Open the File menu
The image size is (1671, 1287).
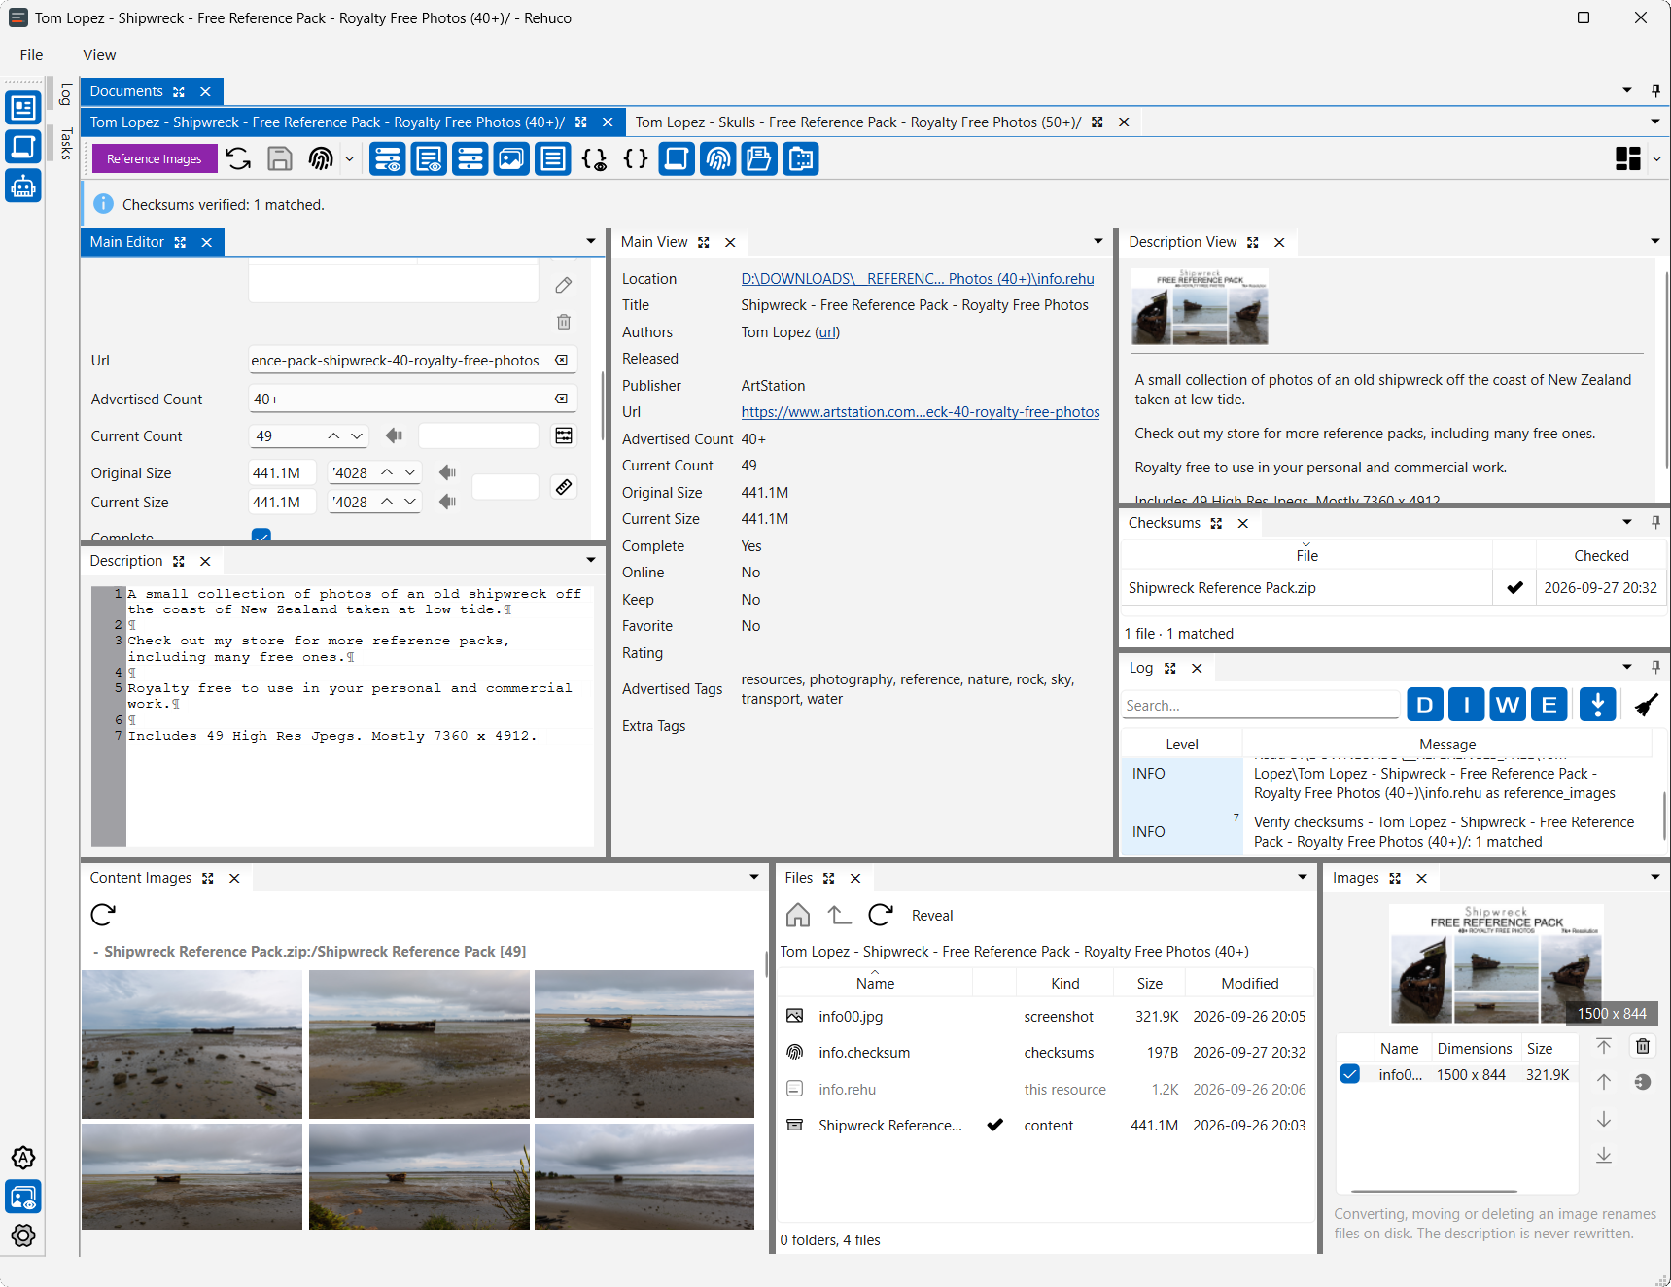click(x=32, y=55)
